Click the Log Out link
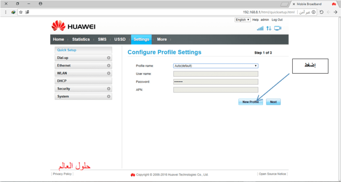The image size is (341, 182). [277, 20]
